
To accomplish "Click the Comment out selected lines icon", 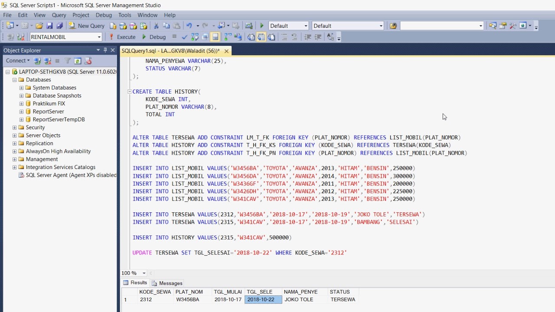I will pos(284,37).
